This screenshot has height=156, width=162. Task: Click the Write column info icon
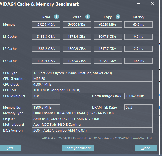coord(88,17)
